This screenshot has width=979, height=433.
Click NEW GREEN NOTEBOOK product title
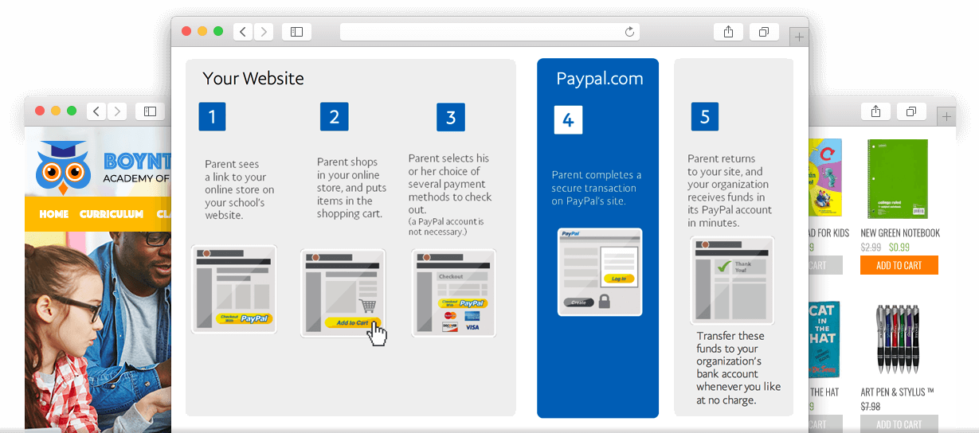[900, 233]
